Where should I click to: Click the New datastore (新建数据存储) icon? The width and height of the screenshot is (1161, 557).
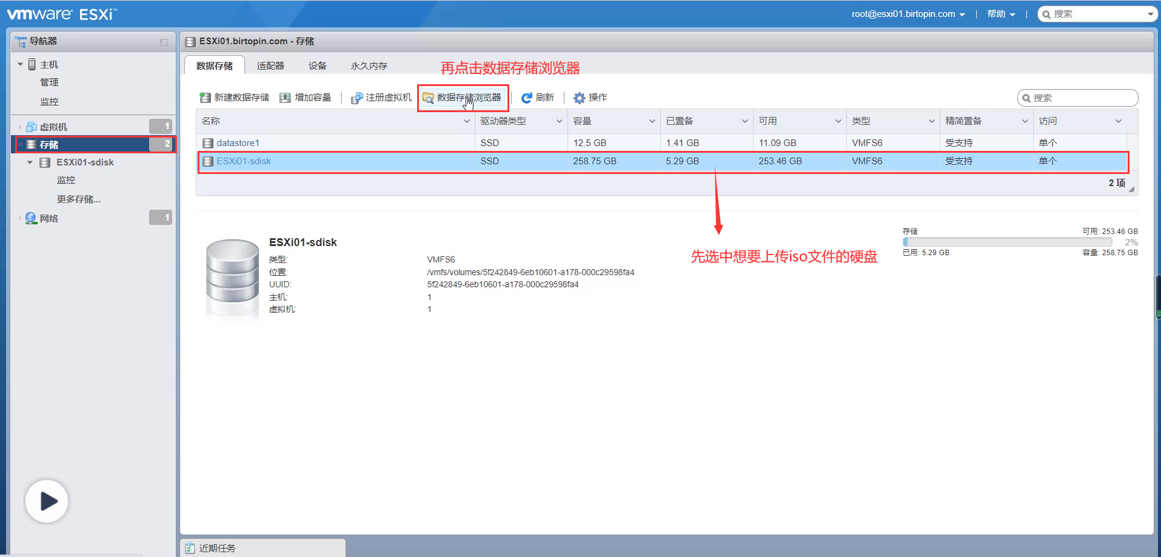[x=205, y=98]
